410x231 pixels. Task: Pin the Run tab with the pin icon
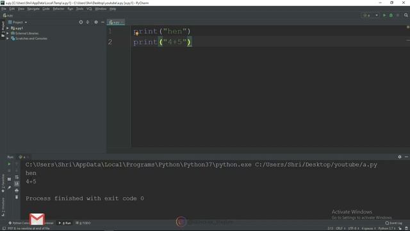[9, 187]
